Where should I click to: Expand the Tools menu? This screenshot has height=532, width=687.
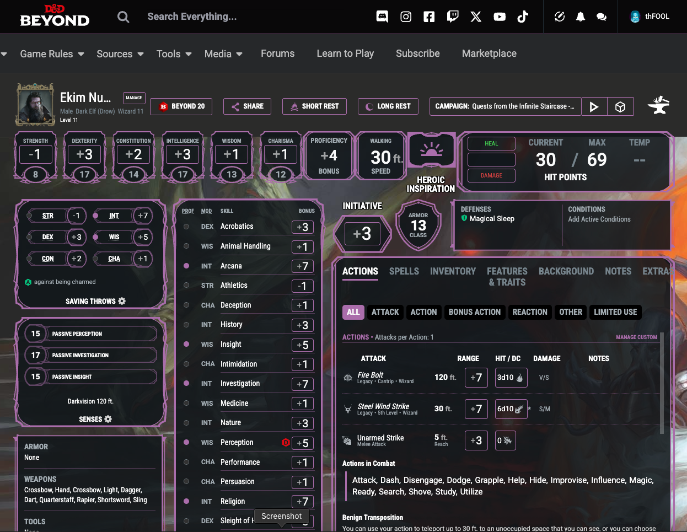174,54
